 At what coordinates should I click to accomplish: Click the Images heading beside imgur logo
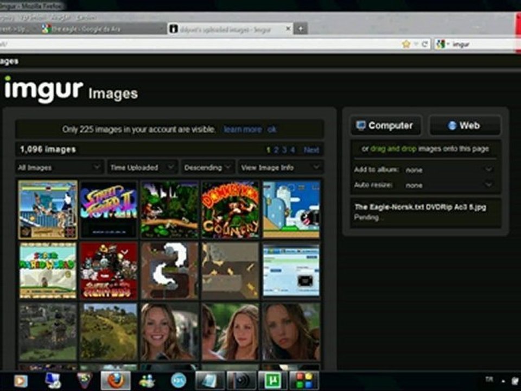[x=113, y=94]
